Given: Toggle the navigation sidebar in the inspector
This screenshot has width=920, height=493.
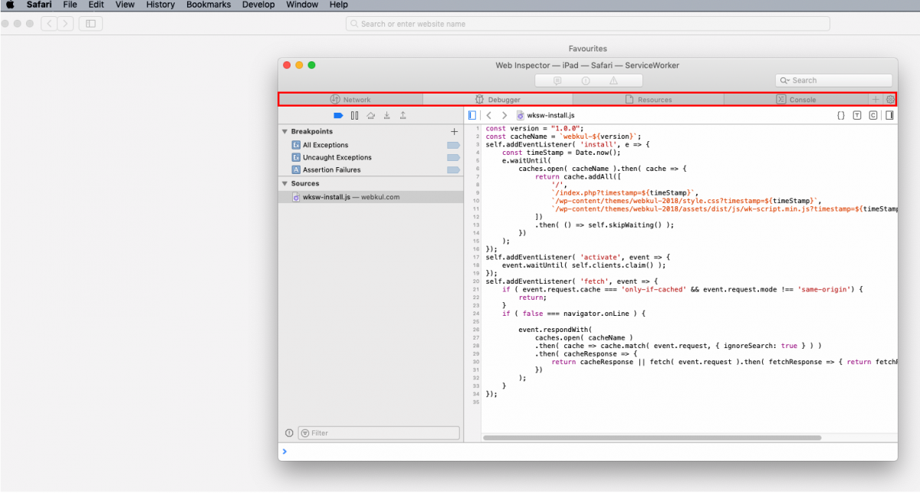Looking at the screenshot, I should tap(472, 116).
